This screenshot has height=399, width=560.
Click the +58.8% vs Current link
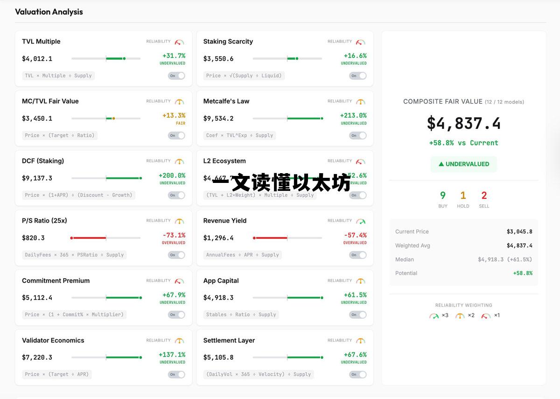(x=463, y=143)
